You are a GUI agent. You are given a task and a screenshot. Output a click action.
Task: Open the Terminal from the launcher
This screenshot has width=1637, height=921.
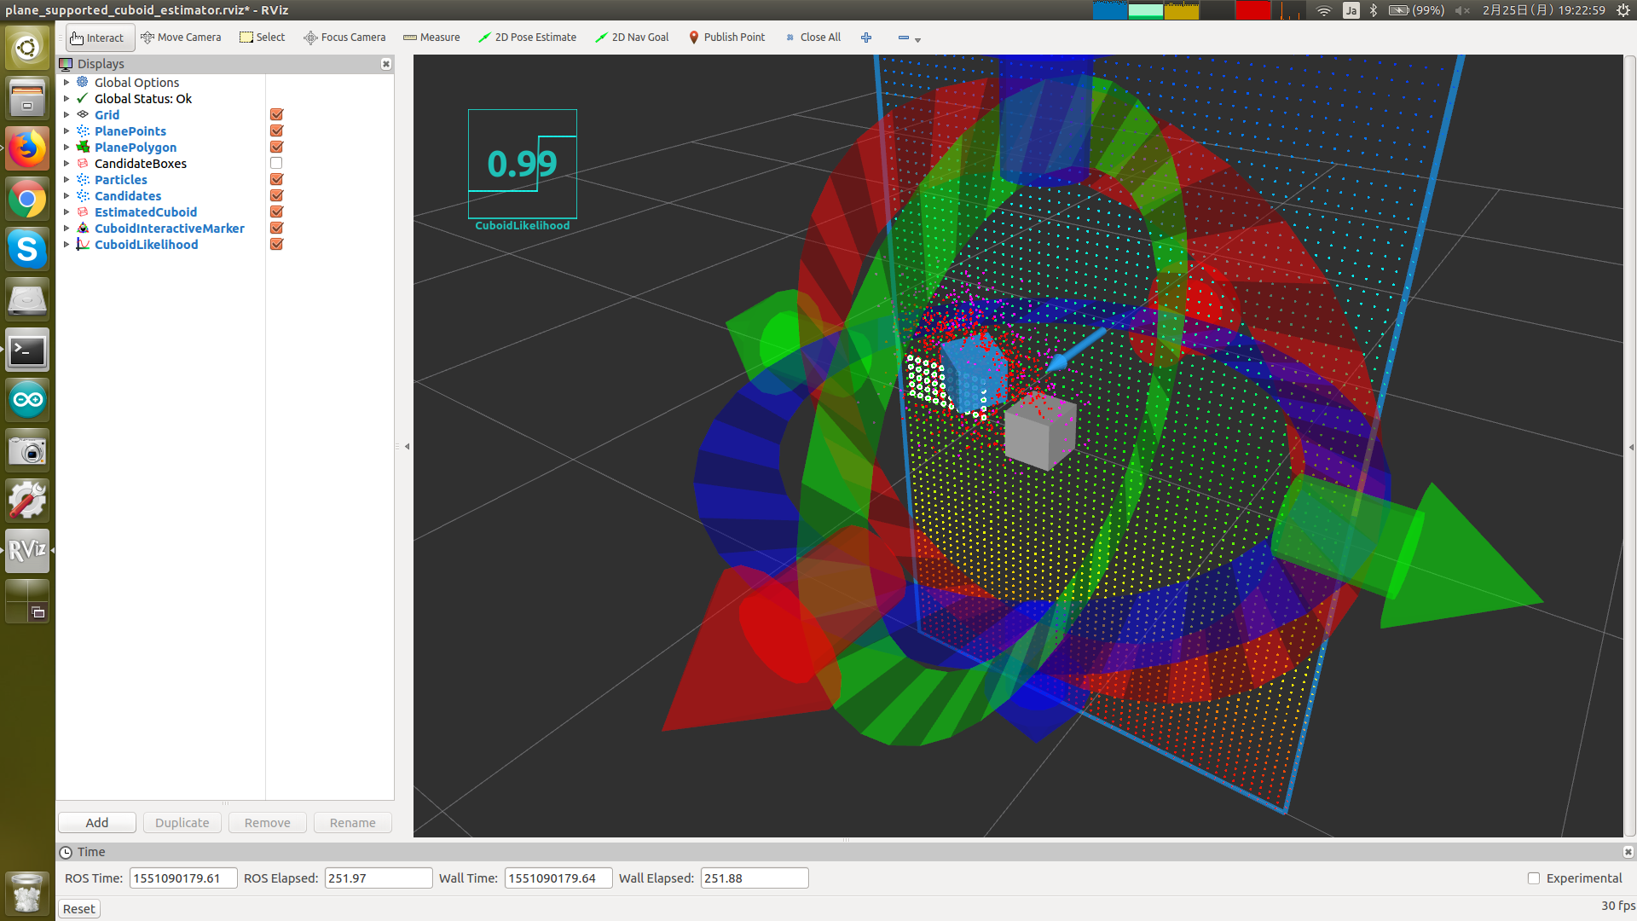pos(27,350)
